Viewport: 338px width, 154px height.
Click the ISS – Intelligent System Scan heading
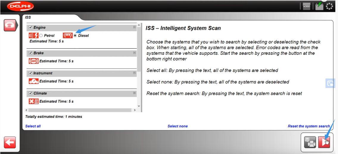coord(183,28)
